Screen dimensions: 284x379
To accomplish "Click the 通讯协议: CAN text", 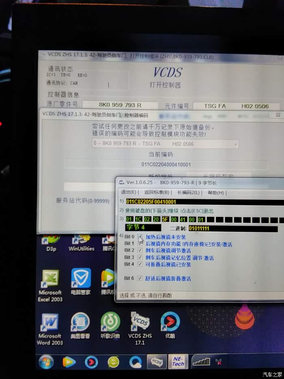I will [x=62, y=83].
